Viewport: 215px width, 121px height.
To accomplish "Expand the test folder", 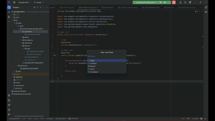I will [x=14, y=71].
